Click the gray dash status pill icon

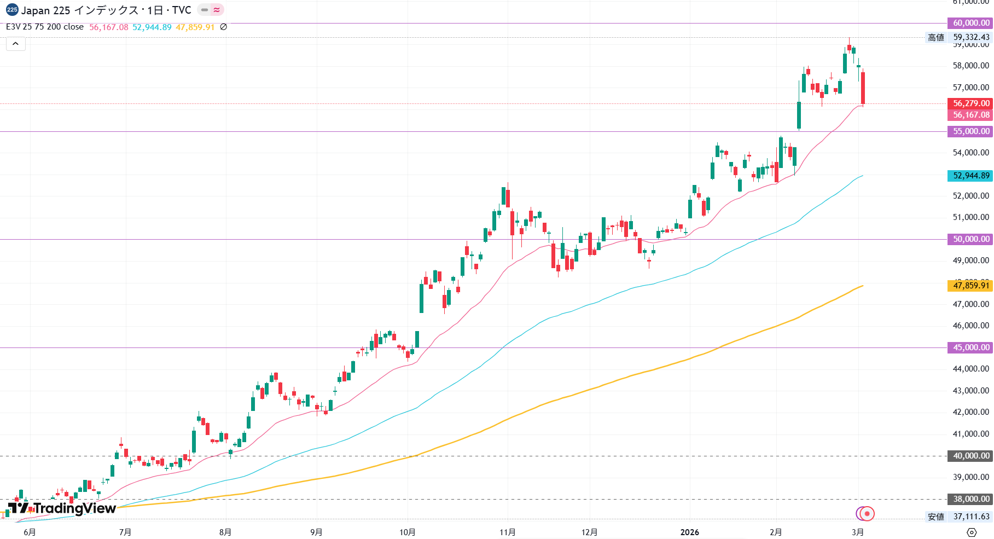point(205,10)
